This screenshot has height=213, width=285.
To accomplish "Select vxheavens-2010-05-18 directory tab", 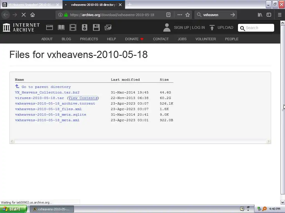I will 93,5.
